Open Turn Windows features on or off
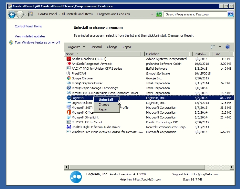Viewport: 240px width, 189px height. [x=37, y=42]
